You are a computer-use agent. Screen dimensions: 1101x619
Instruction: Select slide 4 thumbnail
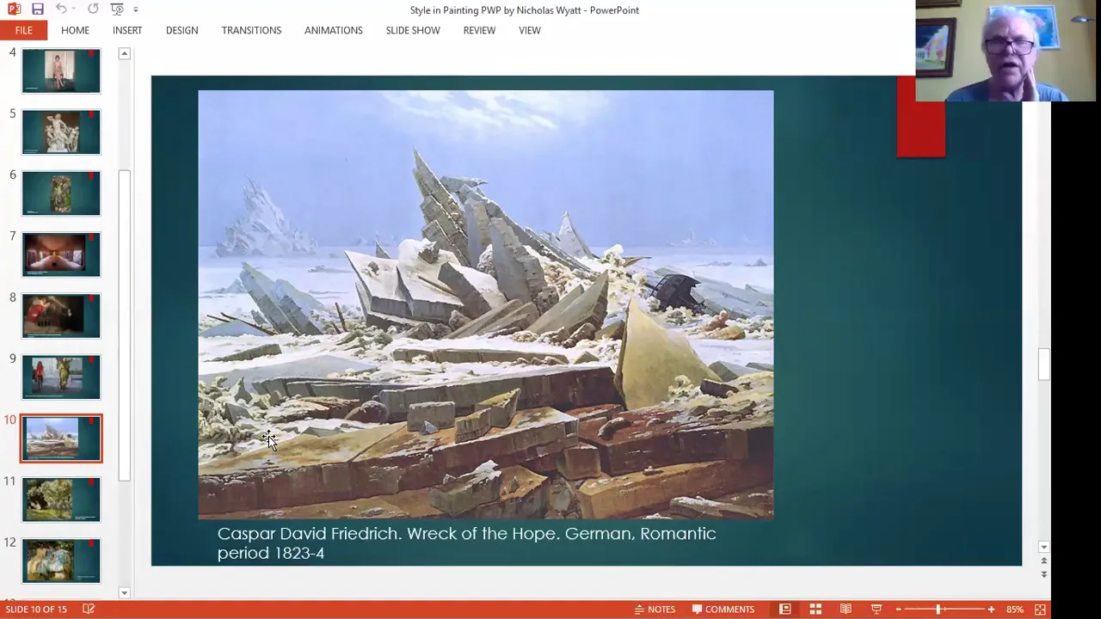pos(61,70)
